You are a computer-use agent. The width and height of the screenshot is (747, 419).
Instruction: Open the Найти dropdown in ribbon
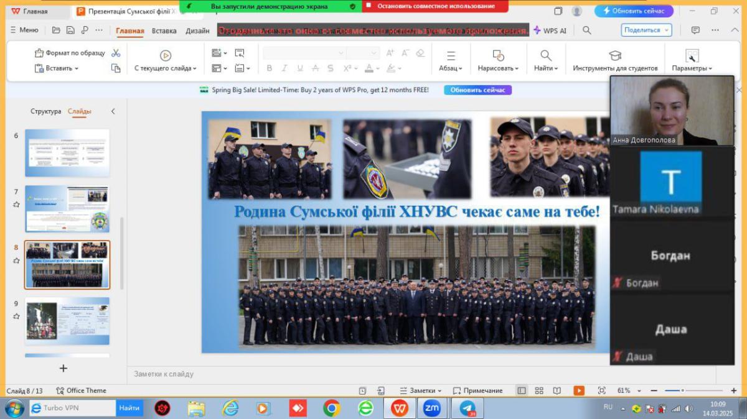546,68
